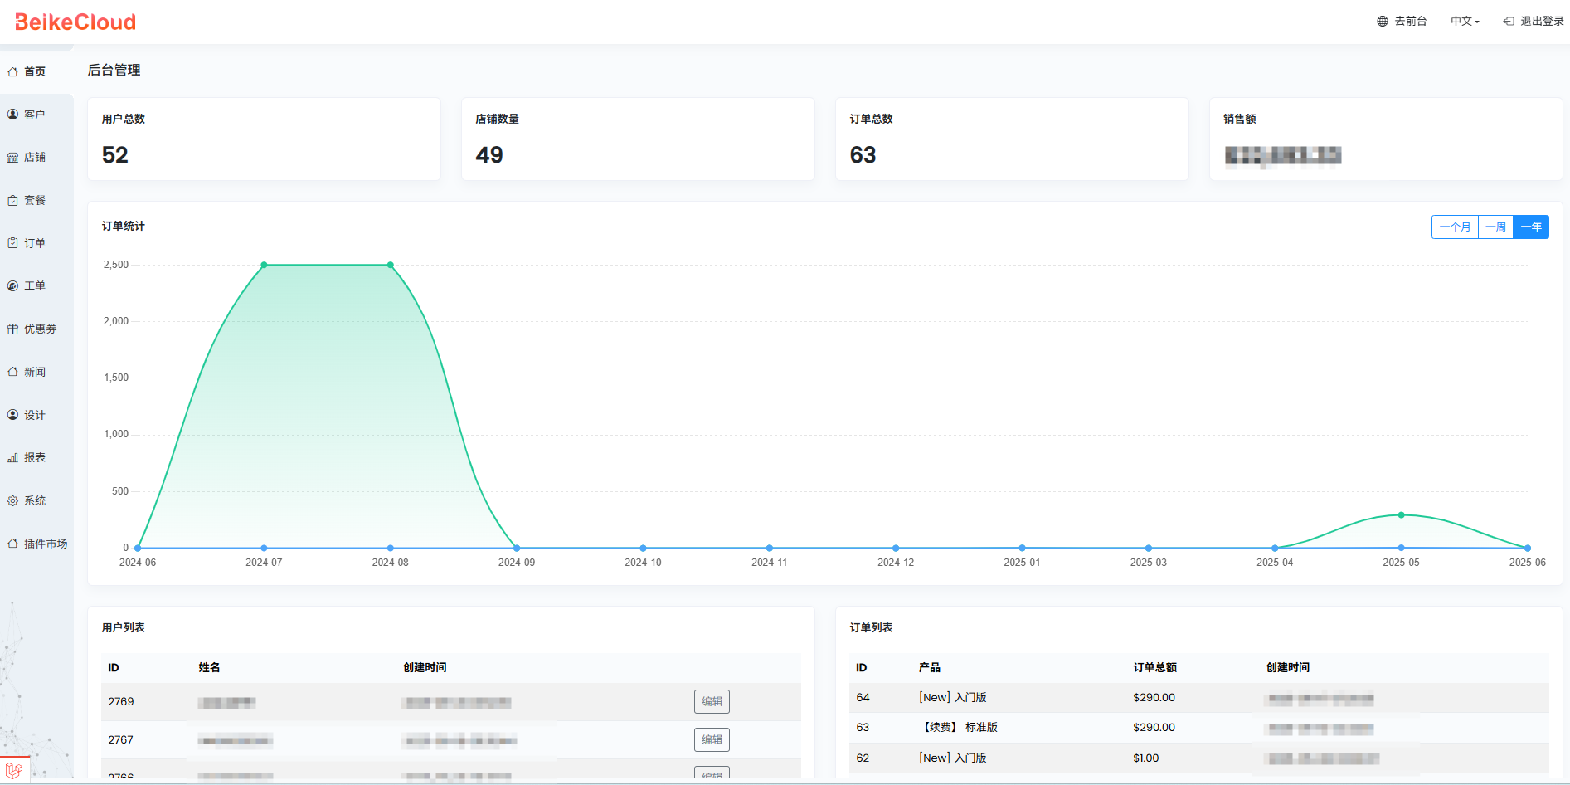Click the globe icon beside 去前台

tap(1383, 22)
